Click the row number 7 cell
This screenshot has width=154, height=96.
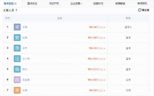click(x=7, y=90)
